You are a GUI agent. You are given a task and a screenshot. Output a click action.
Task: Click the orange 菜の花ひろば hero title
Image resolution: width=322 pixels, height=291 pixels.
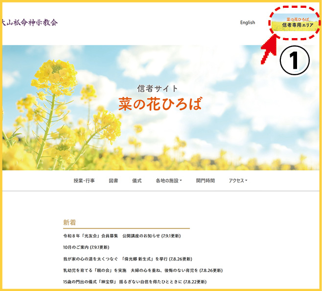click(160, 104)
